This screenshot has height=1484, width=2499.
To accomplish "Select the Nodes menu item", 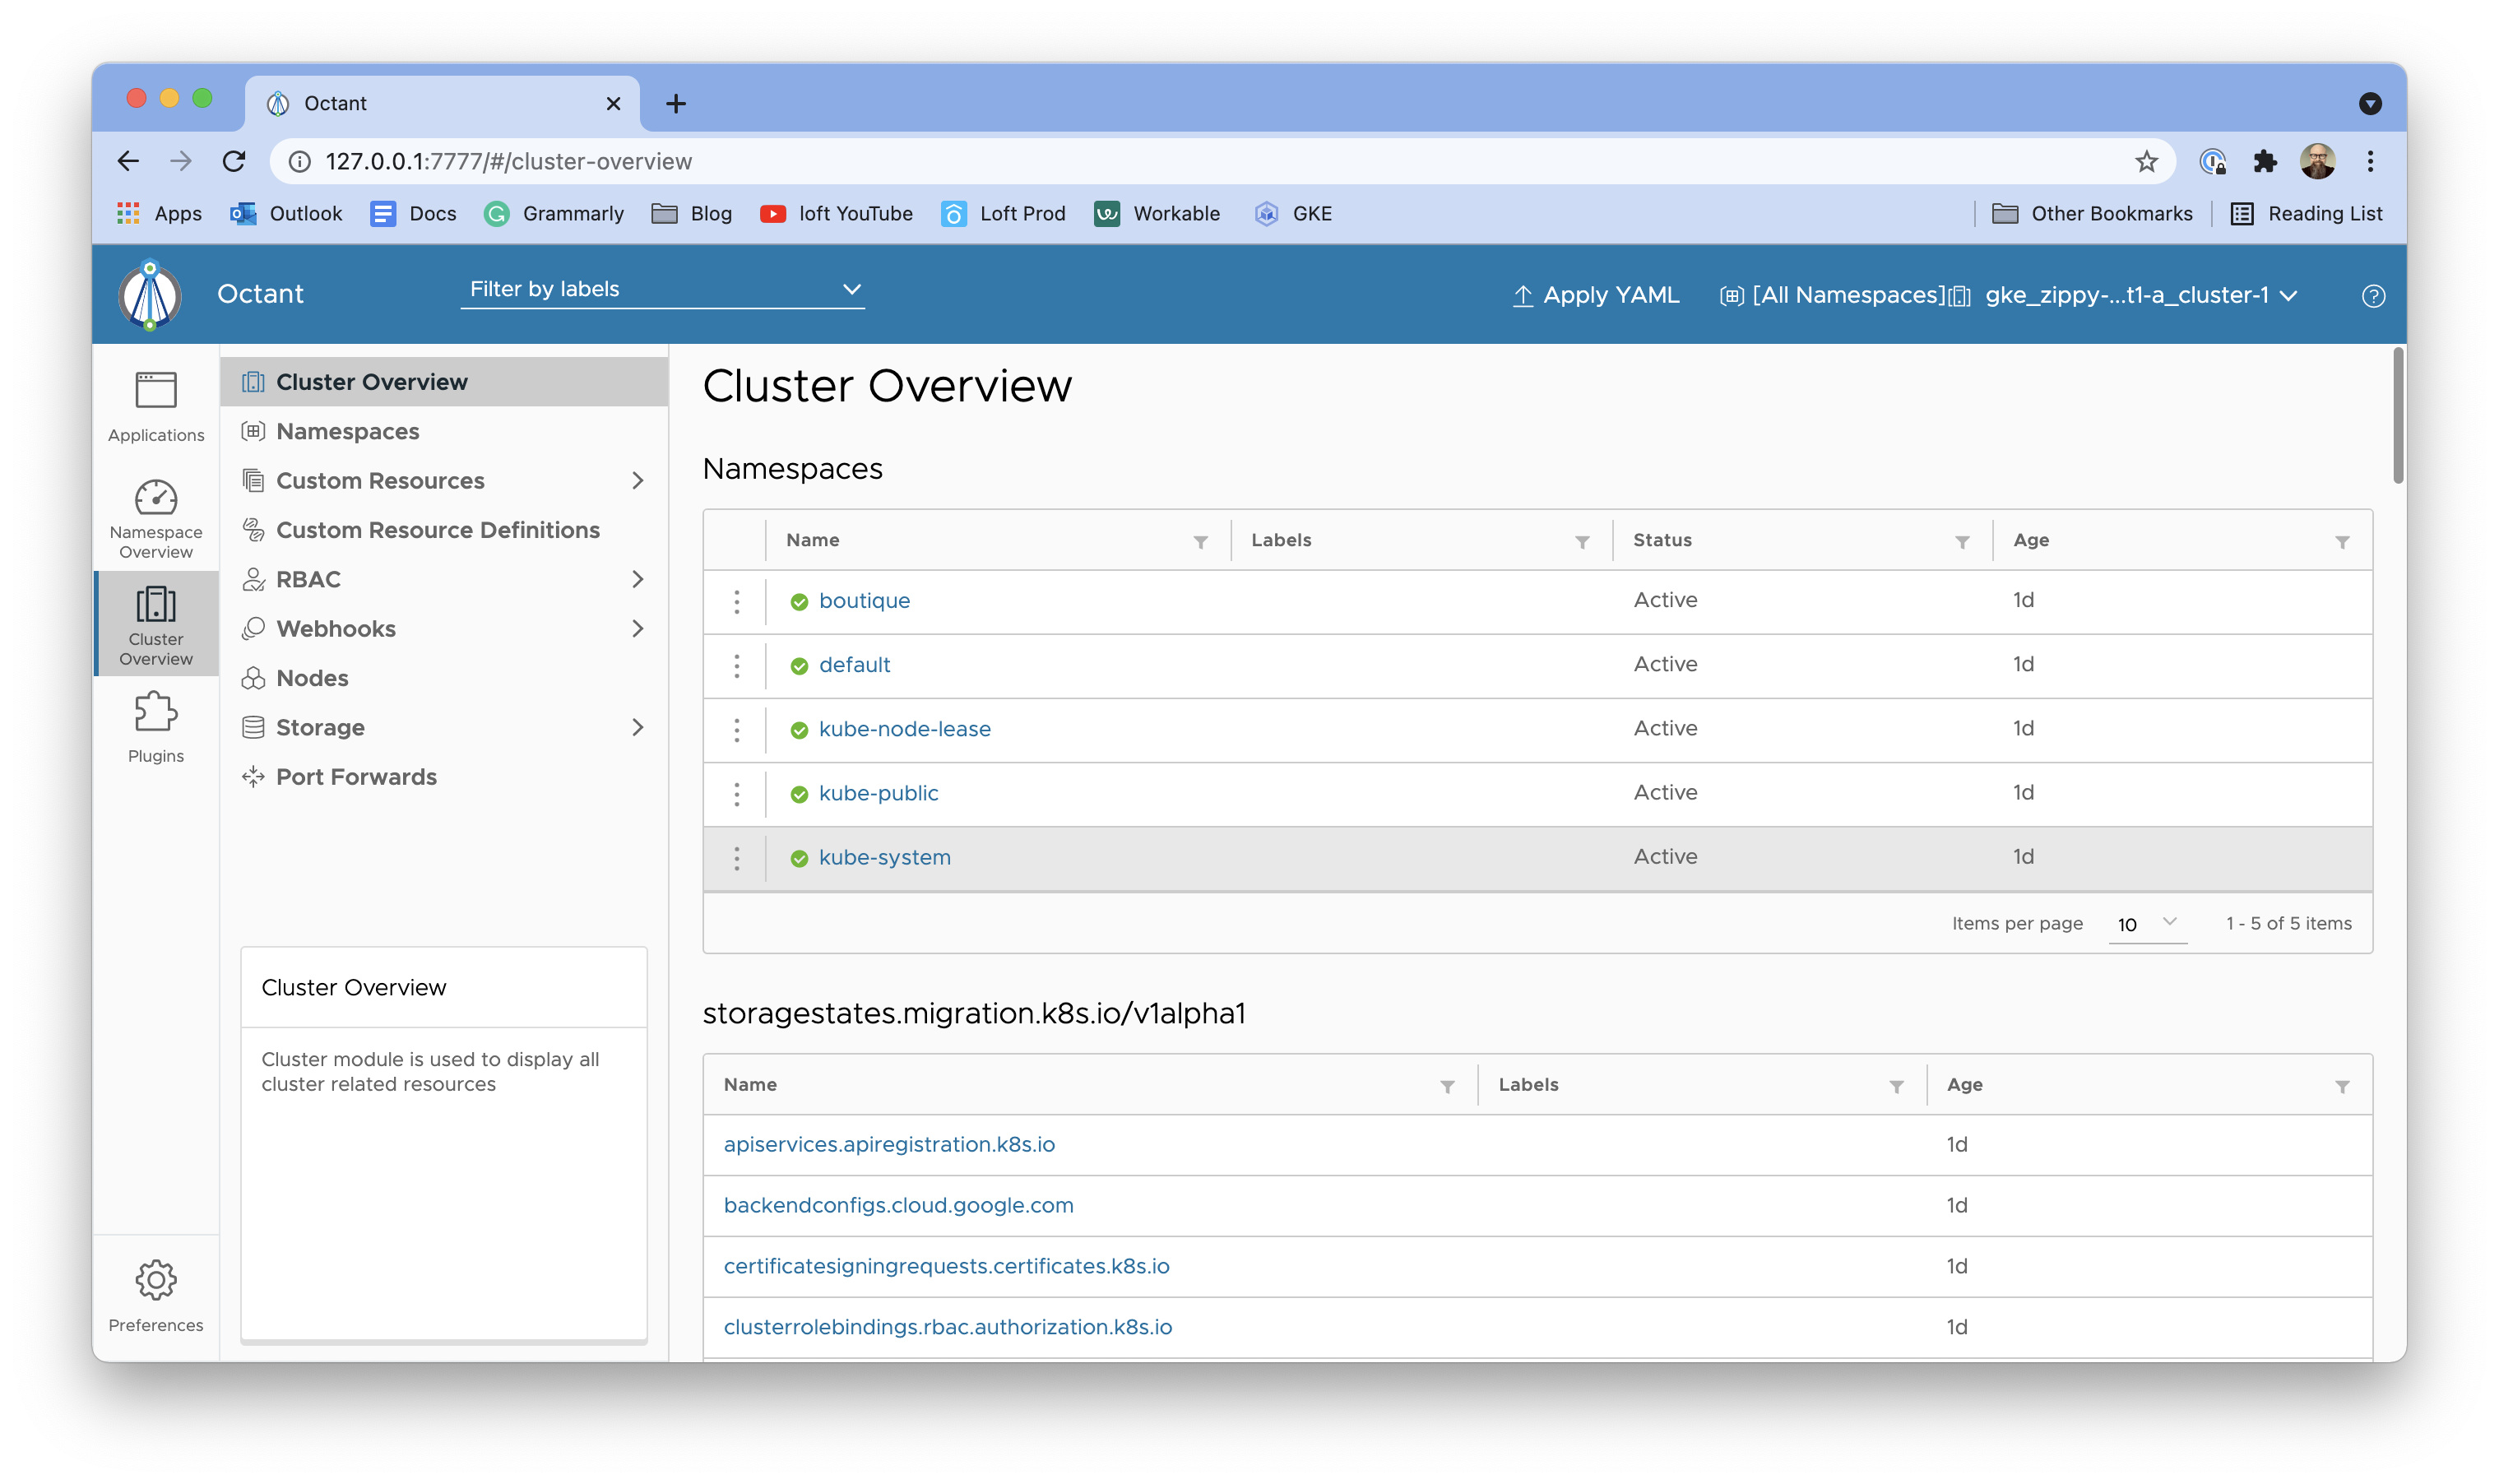I will coord(312,677).
